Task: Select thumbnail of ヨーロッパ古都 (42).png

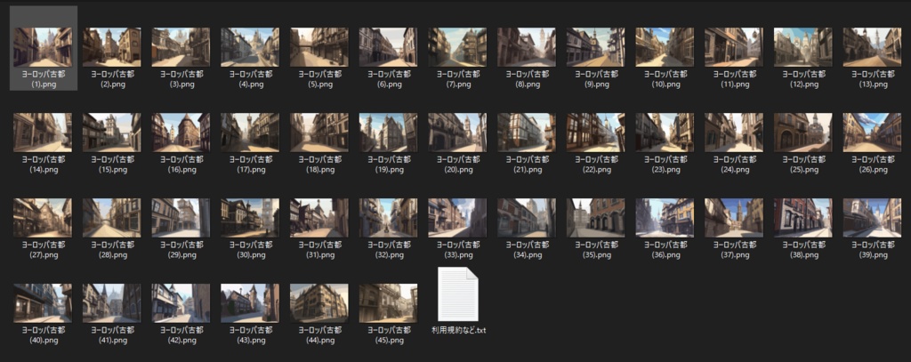Action: pyautogui.click(x=181, y=303)
